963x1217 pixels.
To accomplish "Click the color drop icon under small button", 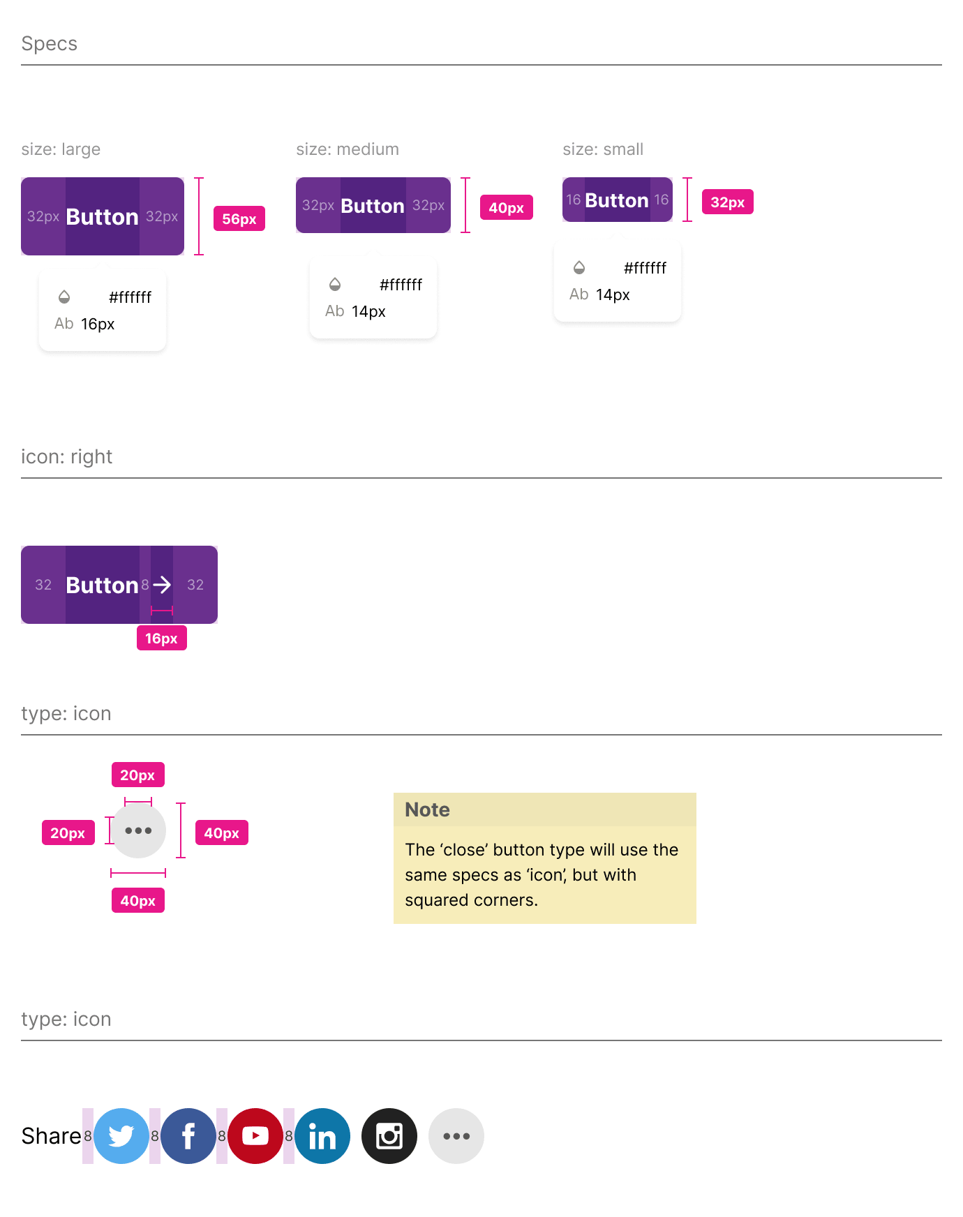I will (x=579, y=268).
